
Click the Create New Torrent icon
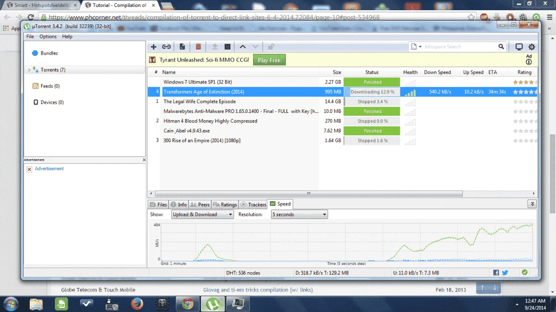[x=183, y=47]
